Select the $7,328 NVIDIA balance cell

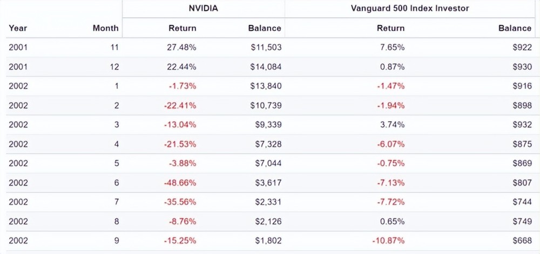pos(268,144)
